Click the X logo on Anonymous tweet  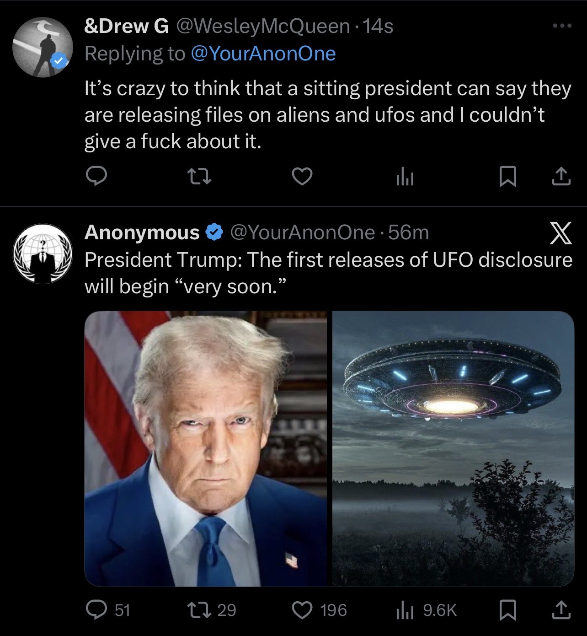click(x=559, y=233)
